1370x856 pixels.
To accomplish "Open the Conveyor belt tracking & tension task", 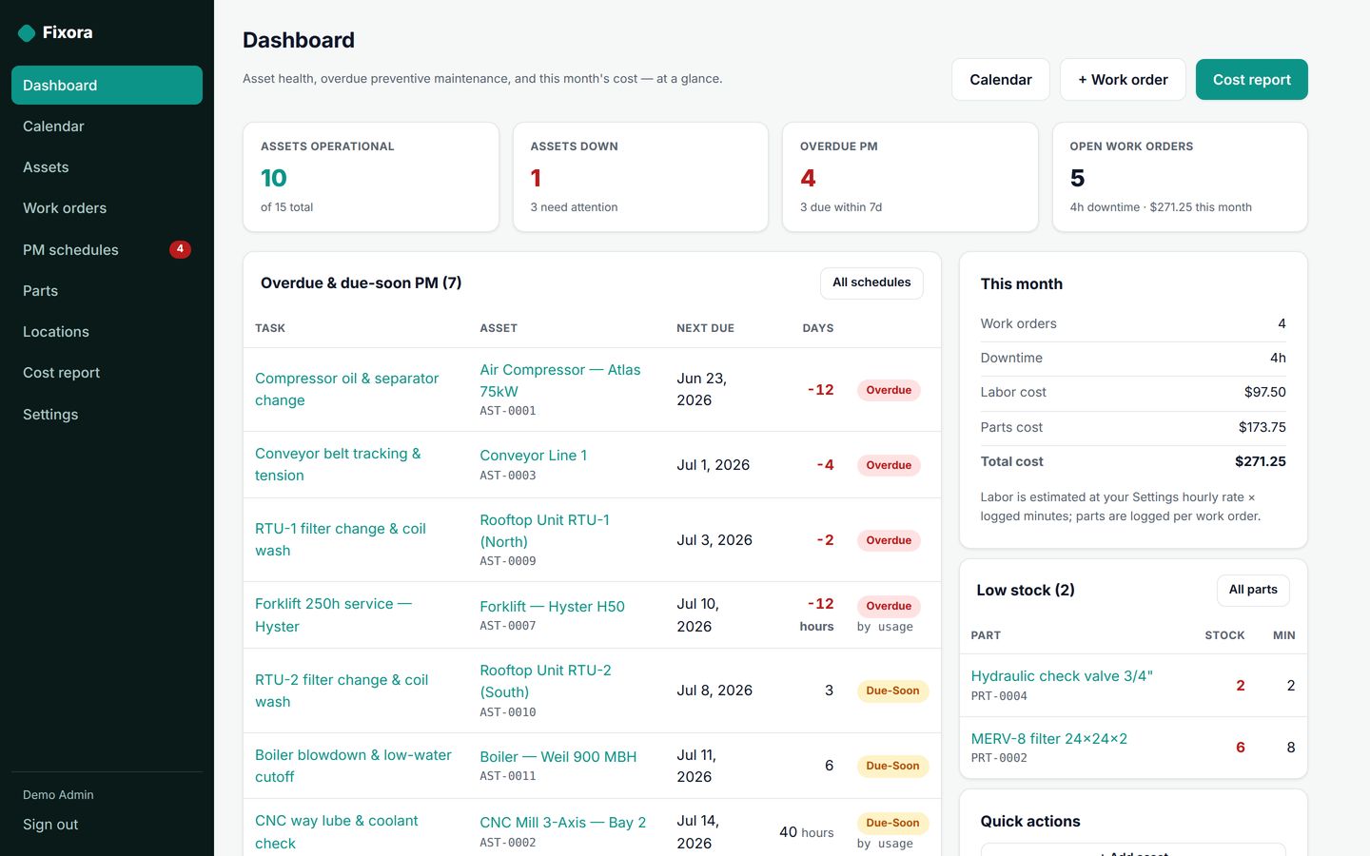I will (338, 464).
